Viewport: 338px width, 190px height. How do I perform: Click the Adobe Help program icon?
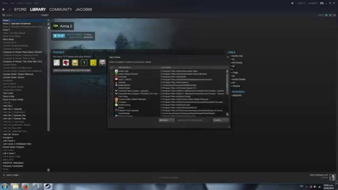coord(116,71)
